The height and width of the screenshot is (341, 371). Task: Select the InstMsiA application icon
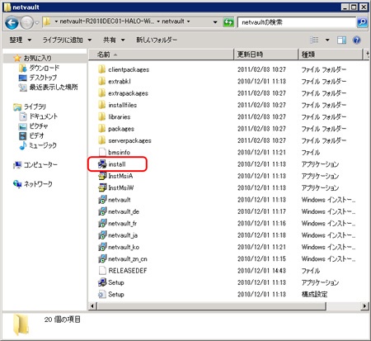(102, 176)
